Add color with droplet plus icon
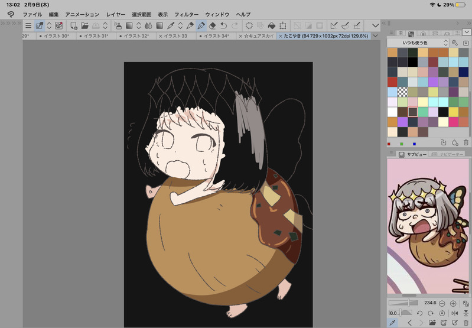Image resolution: width=472 pixels, height=328 pixels. pyautogui.click(x=454, y=142)
